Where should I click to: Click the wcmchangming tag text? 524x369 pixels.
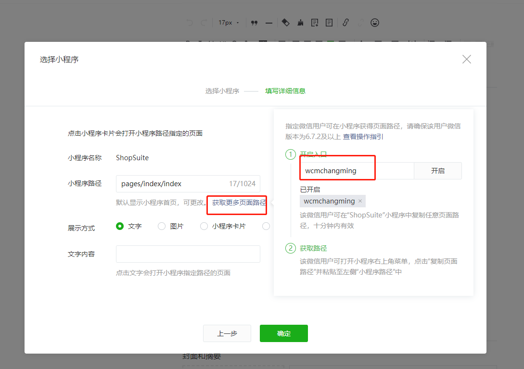coord(329,201)
